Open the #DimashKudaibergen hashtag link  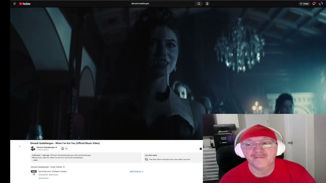pos(65,155)
